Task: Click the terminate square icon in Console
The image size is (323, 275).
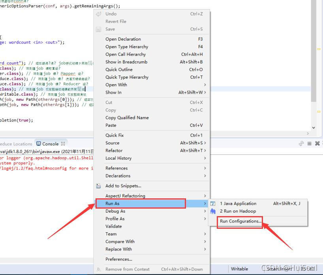Action: coord(310,143)
